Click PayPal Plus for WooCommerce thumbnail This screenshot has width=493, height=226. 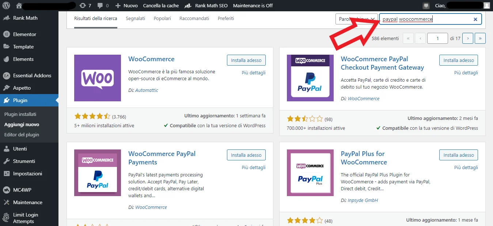(310, 173)
